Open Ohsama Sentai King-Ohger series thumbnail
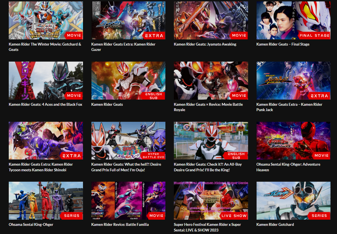The image size is (337, 234). (46, 201)
